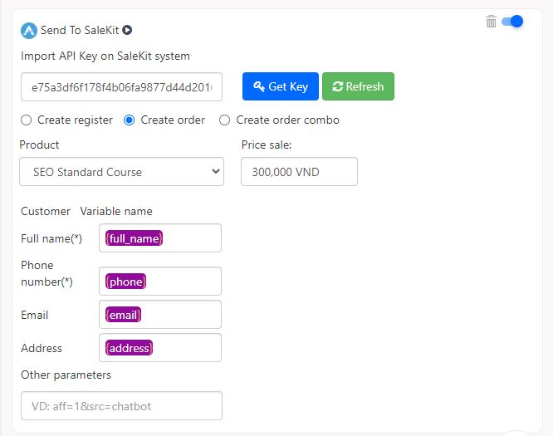Viewport: 553px width, 436px height.
Task: Open the Product dropdown
Action: click(122, 172)
